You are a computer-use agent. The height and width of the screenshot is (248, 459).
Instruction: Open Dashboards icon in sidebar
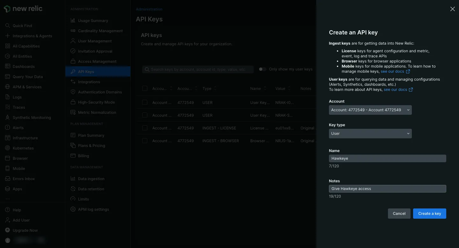8,67
